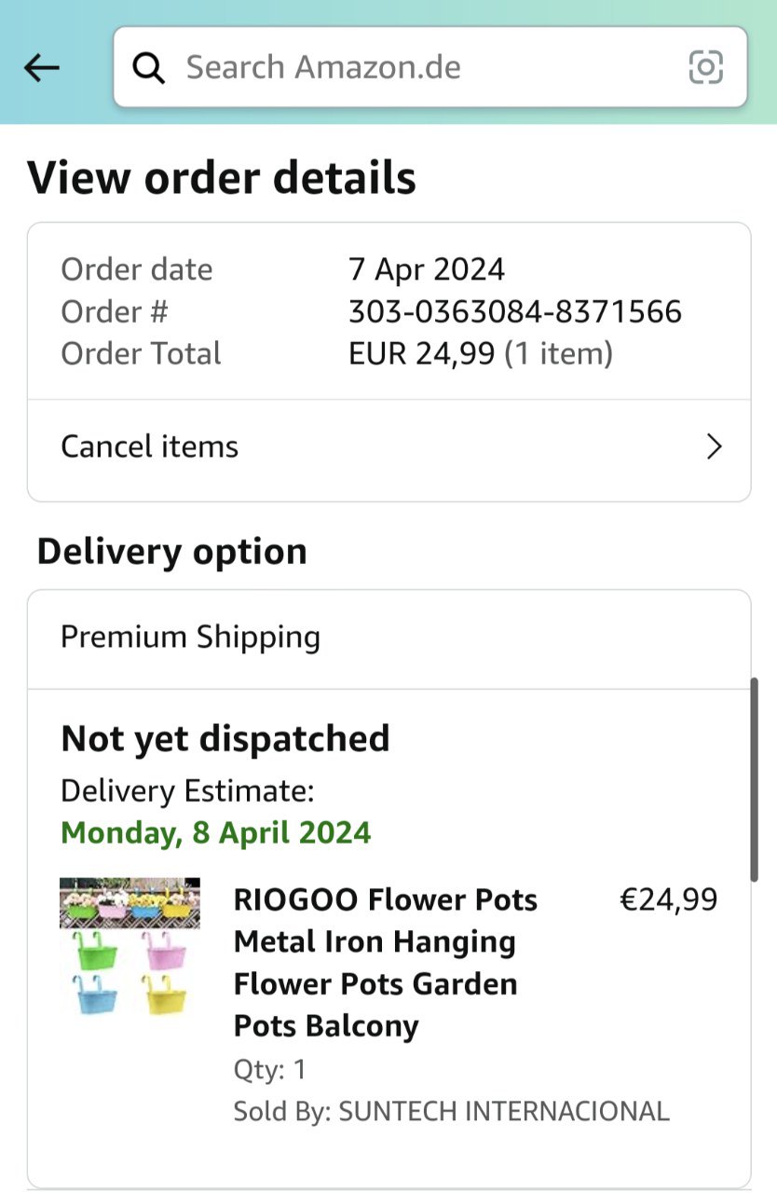Click the order number 303-0363084-8371566
777x1193 pixels.
pyautogui.click(x=514, y=311)
